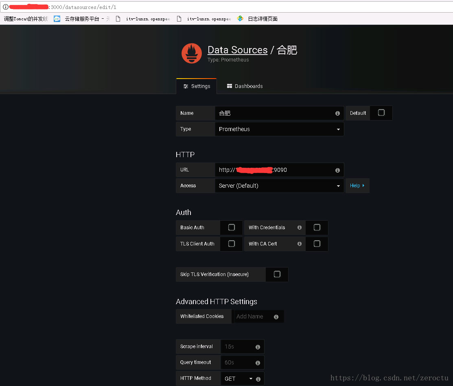Click the Prometheus flame logo icon
This screenshot has width=453, height=386.
coord(192,53)
